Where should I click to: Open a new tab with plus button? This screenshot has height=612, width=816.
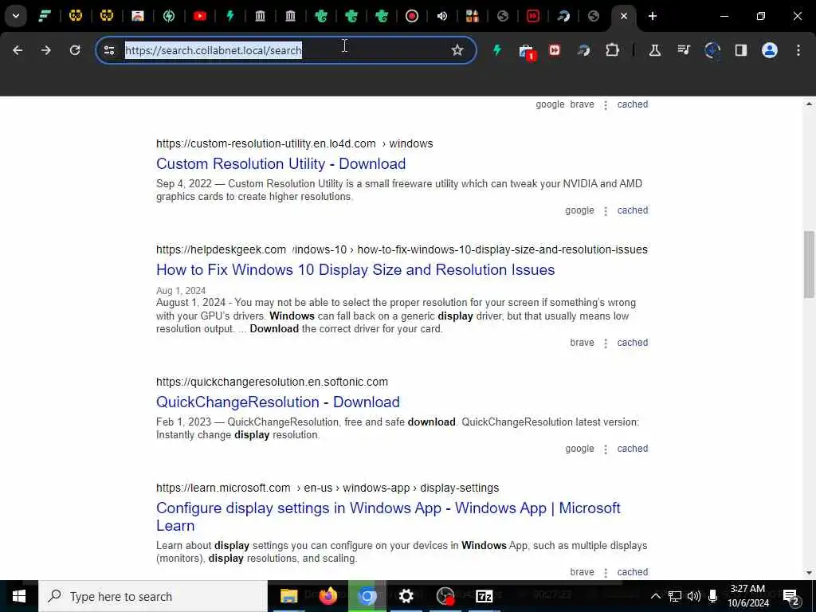[653, 16]
